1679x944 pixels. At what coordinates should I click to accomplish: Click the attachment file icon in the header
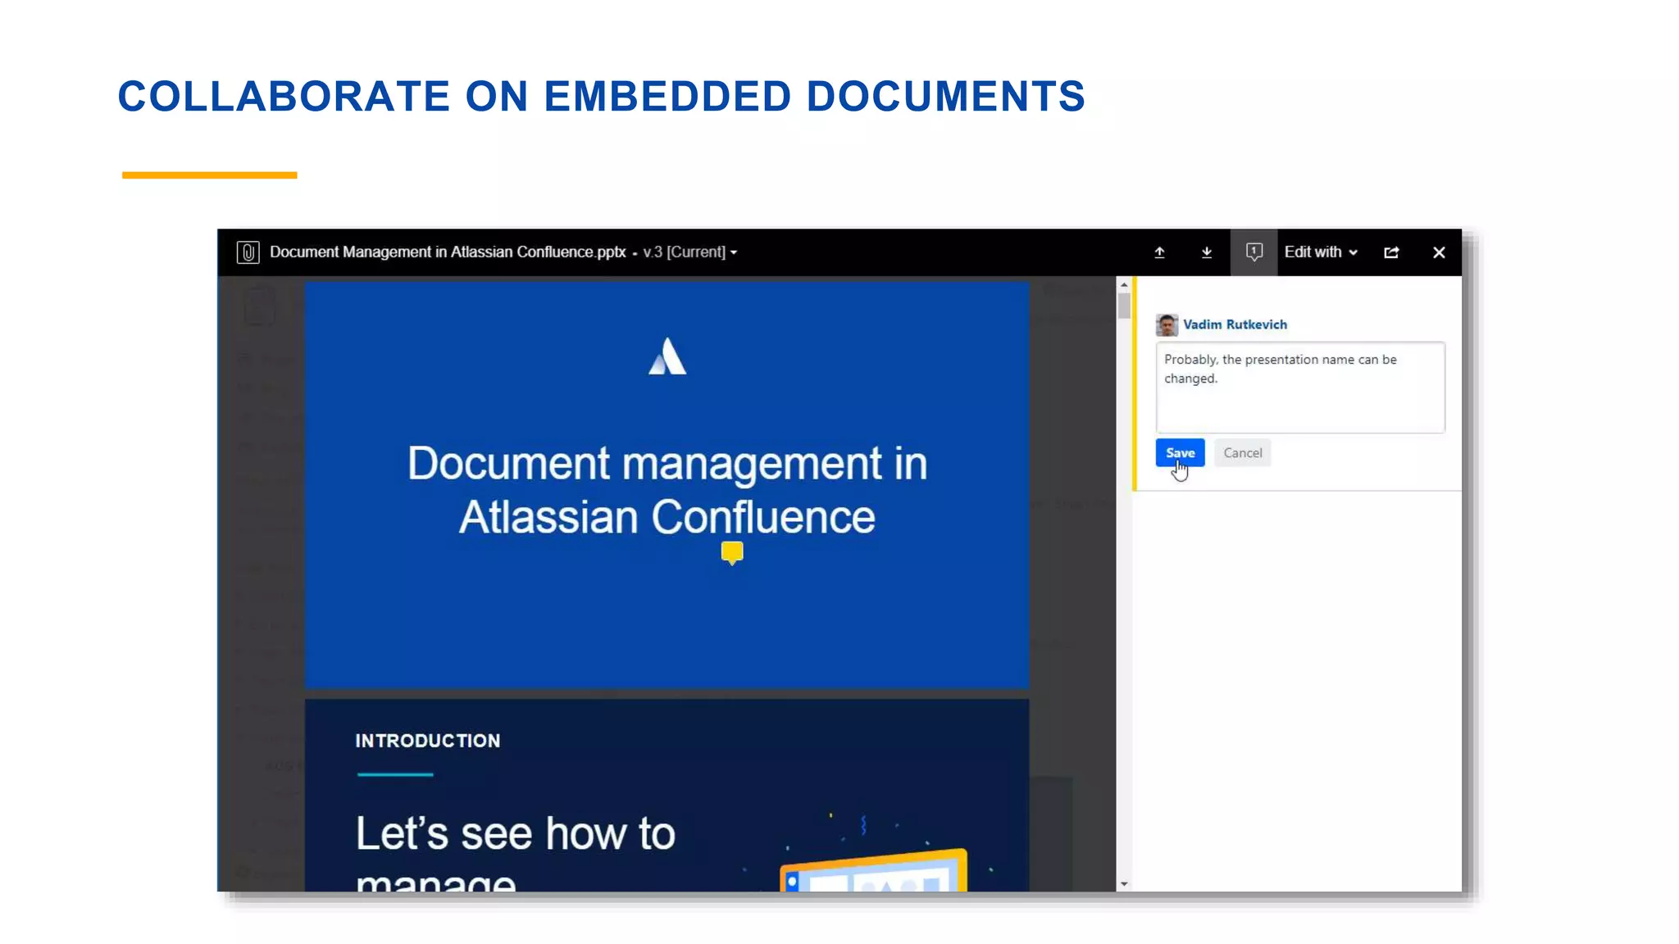248,252
